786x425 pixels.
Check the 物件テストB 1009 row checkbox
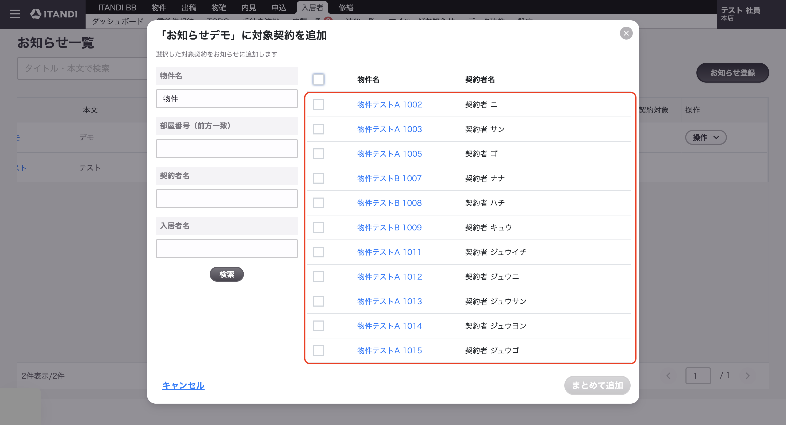tap(318, 227)
